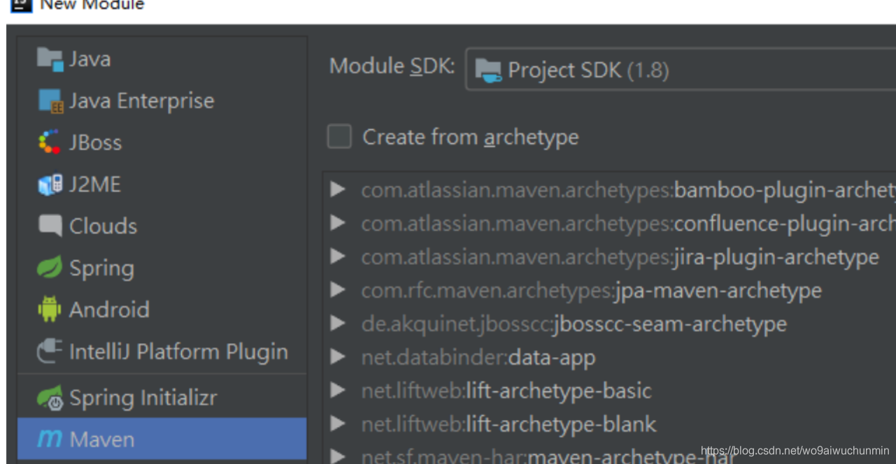Select confluence-plugin-archetype row text
The height and width of the screenshot is (464, 896).
628,224
